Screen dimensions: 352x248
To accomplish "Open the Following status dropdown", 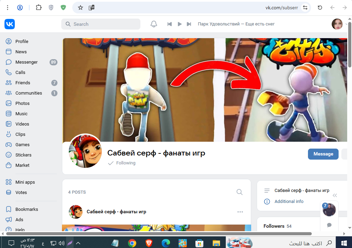I will pos(122,163).
